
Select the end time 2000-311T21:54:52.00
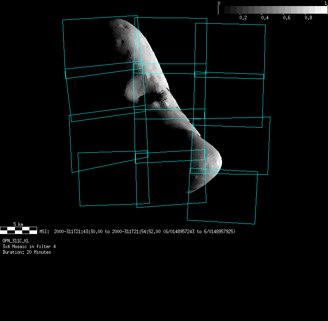click(x=136, y=232)
